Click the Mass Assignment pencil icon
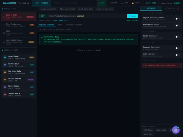Screen dimensions: 183x137 pos(4,25)
